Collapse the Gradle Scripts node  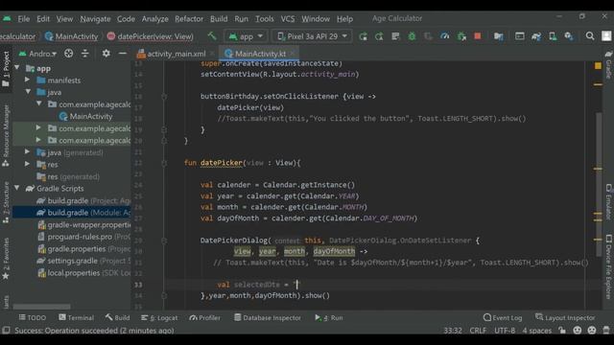[17, 188]
